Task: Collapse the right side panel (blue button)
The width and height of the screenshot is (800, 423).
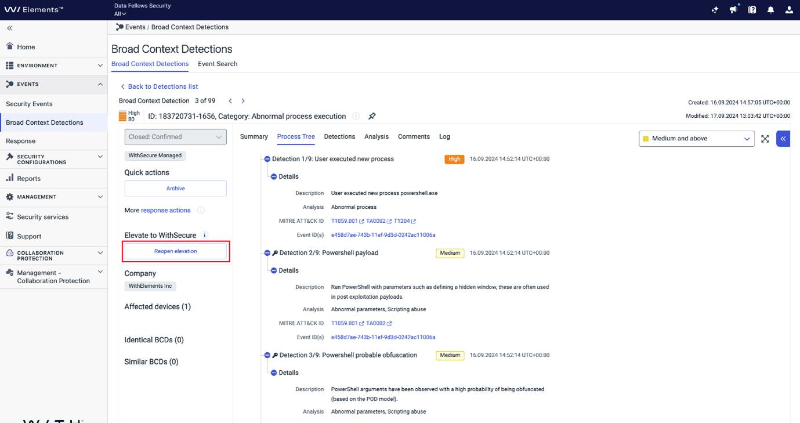Action: [783, 139]
